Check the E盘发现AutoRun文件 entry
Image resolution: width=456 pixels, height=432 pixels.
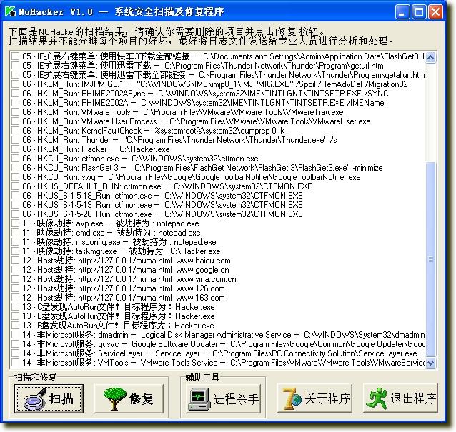point(15,316)
